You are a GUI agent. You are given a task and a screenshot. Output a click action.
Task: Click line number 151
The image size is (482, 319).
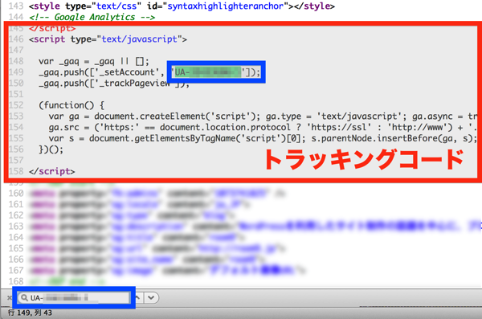point(16,94)
